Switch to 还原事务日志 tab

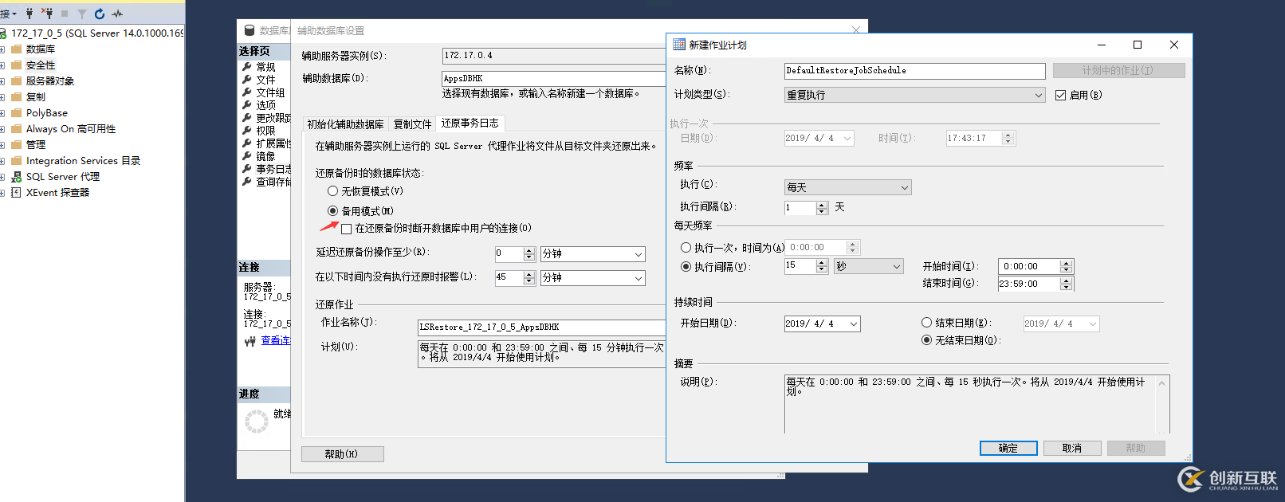tap(470, 124)
